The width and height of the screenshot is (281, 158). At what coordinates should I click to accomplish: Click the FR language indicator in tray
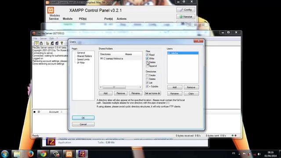tap(234, 154)
